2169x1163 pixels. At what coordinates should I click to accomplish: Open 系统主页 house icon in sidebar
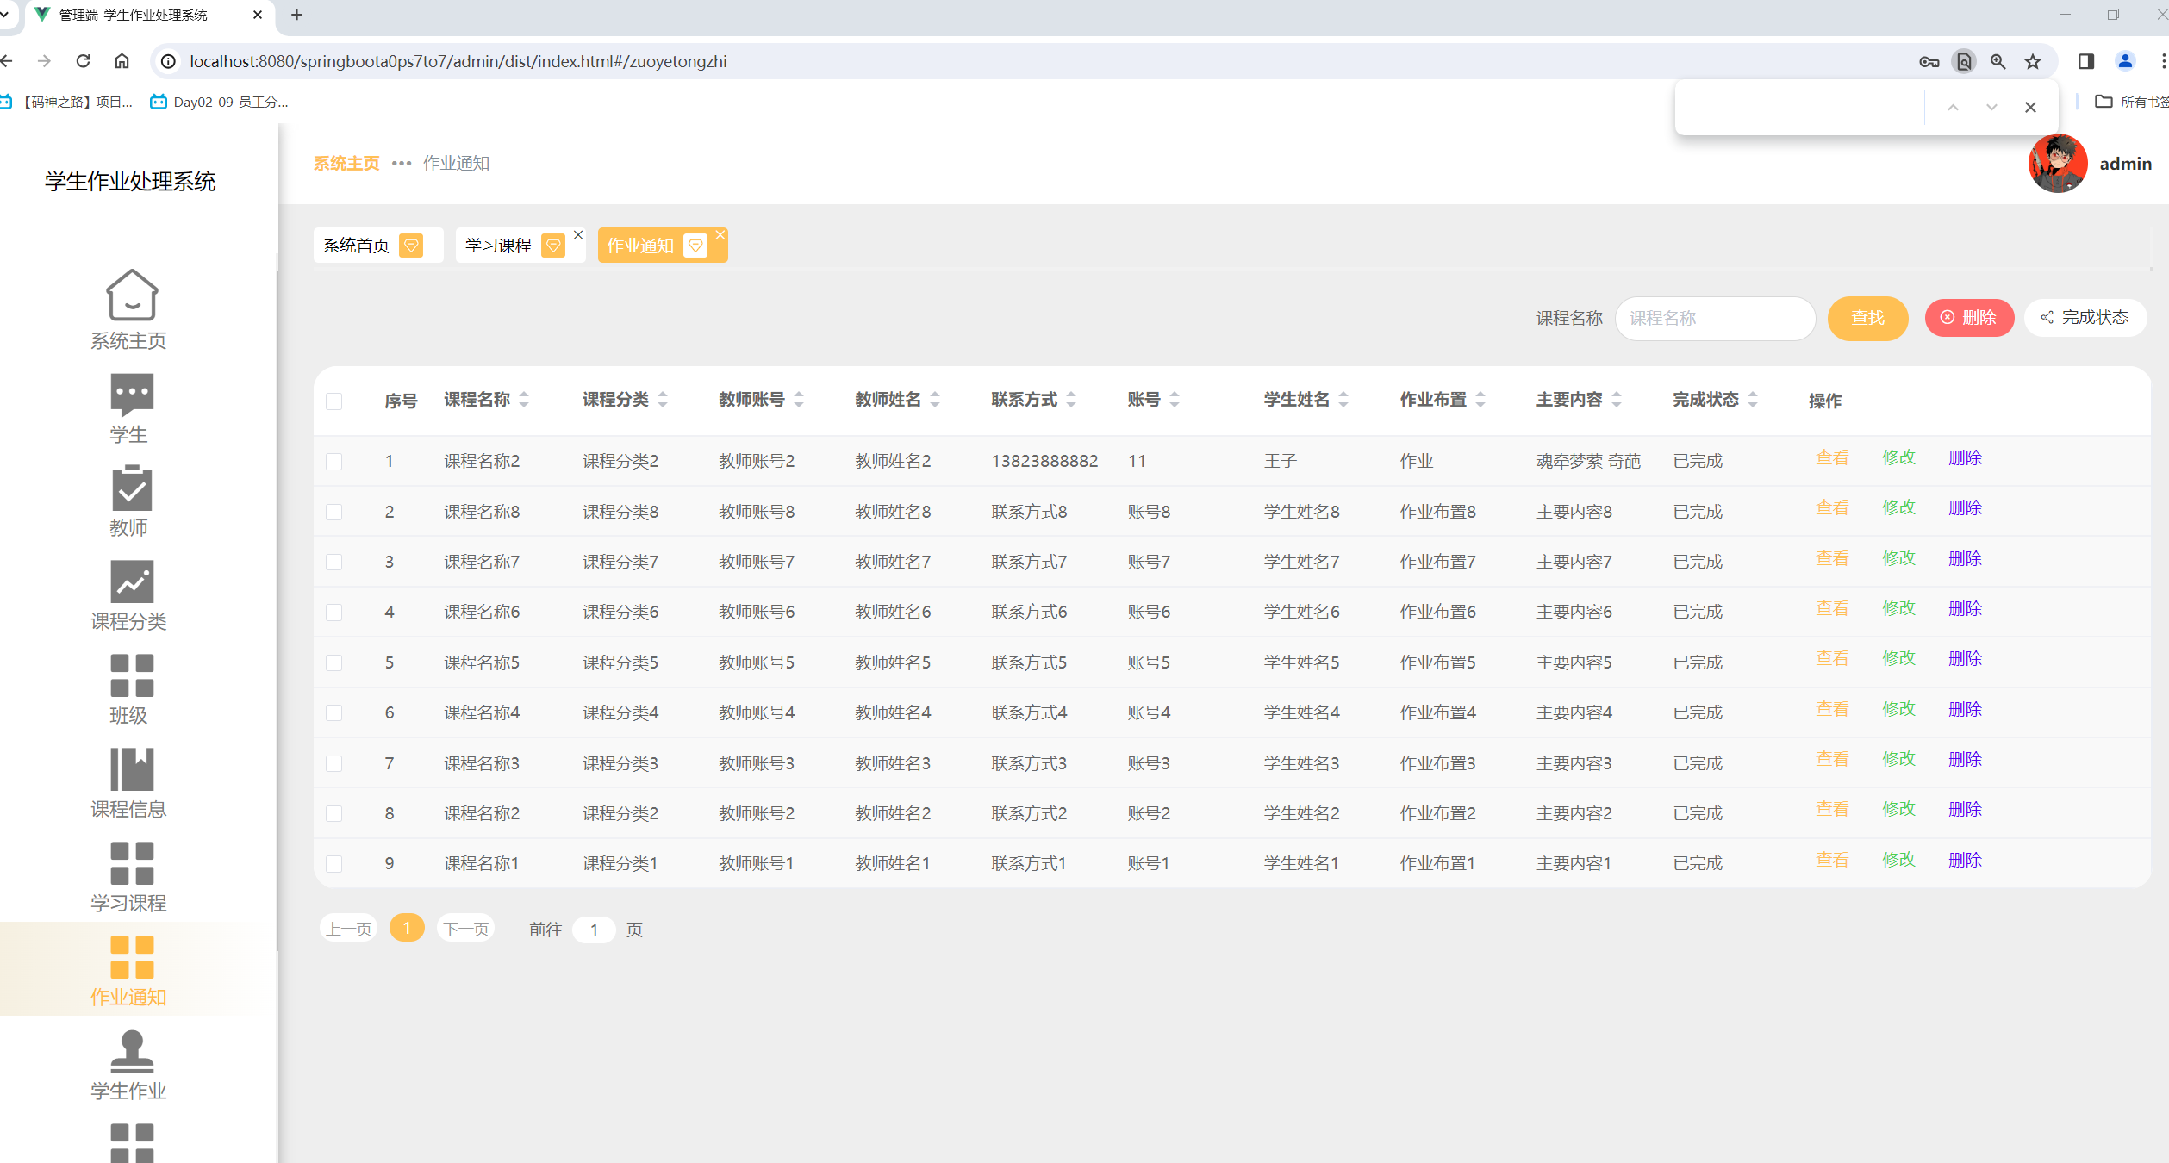[x=131, y=295]
